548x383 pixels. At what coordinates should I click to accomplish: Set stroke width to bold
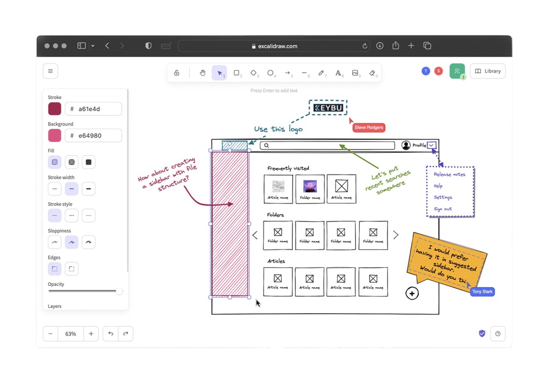point(71,189)
